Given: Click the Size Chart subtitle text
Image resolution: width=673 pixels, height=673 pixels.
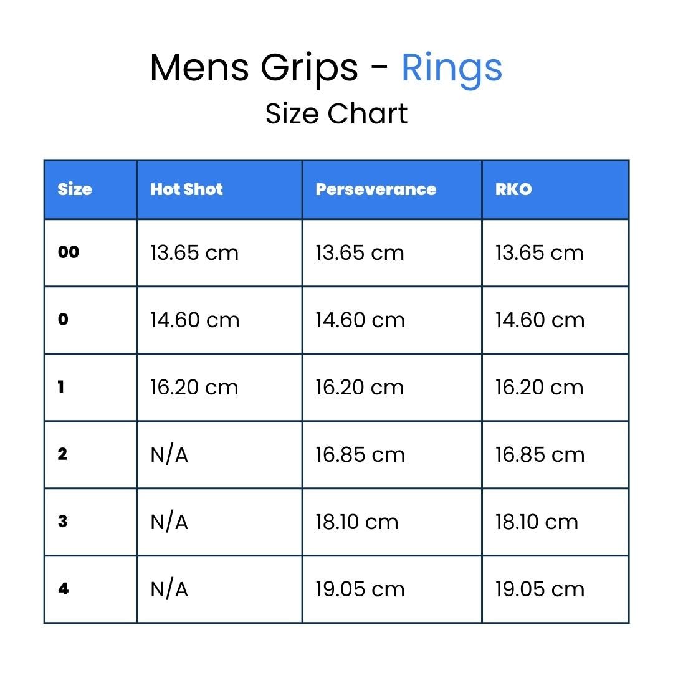Looking at the screenshot, I should (336, 113).
